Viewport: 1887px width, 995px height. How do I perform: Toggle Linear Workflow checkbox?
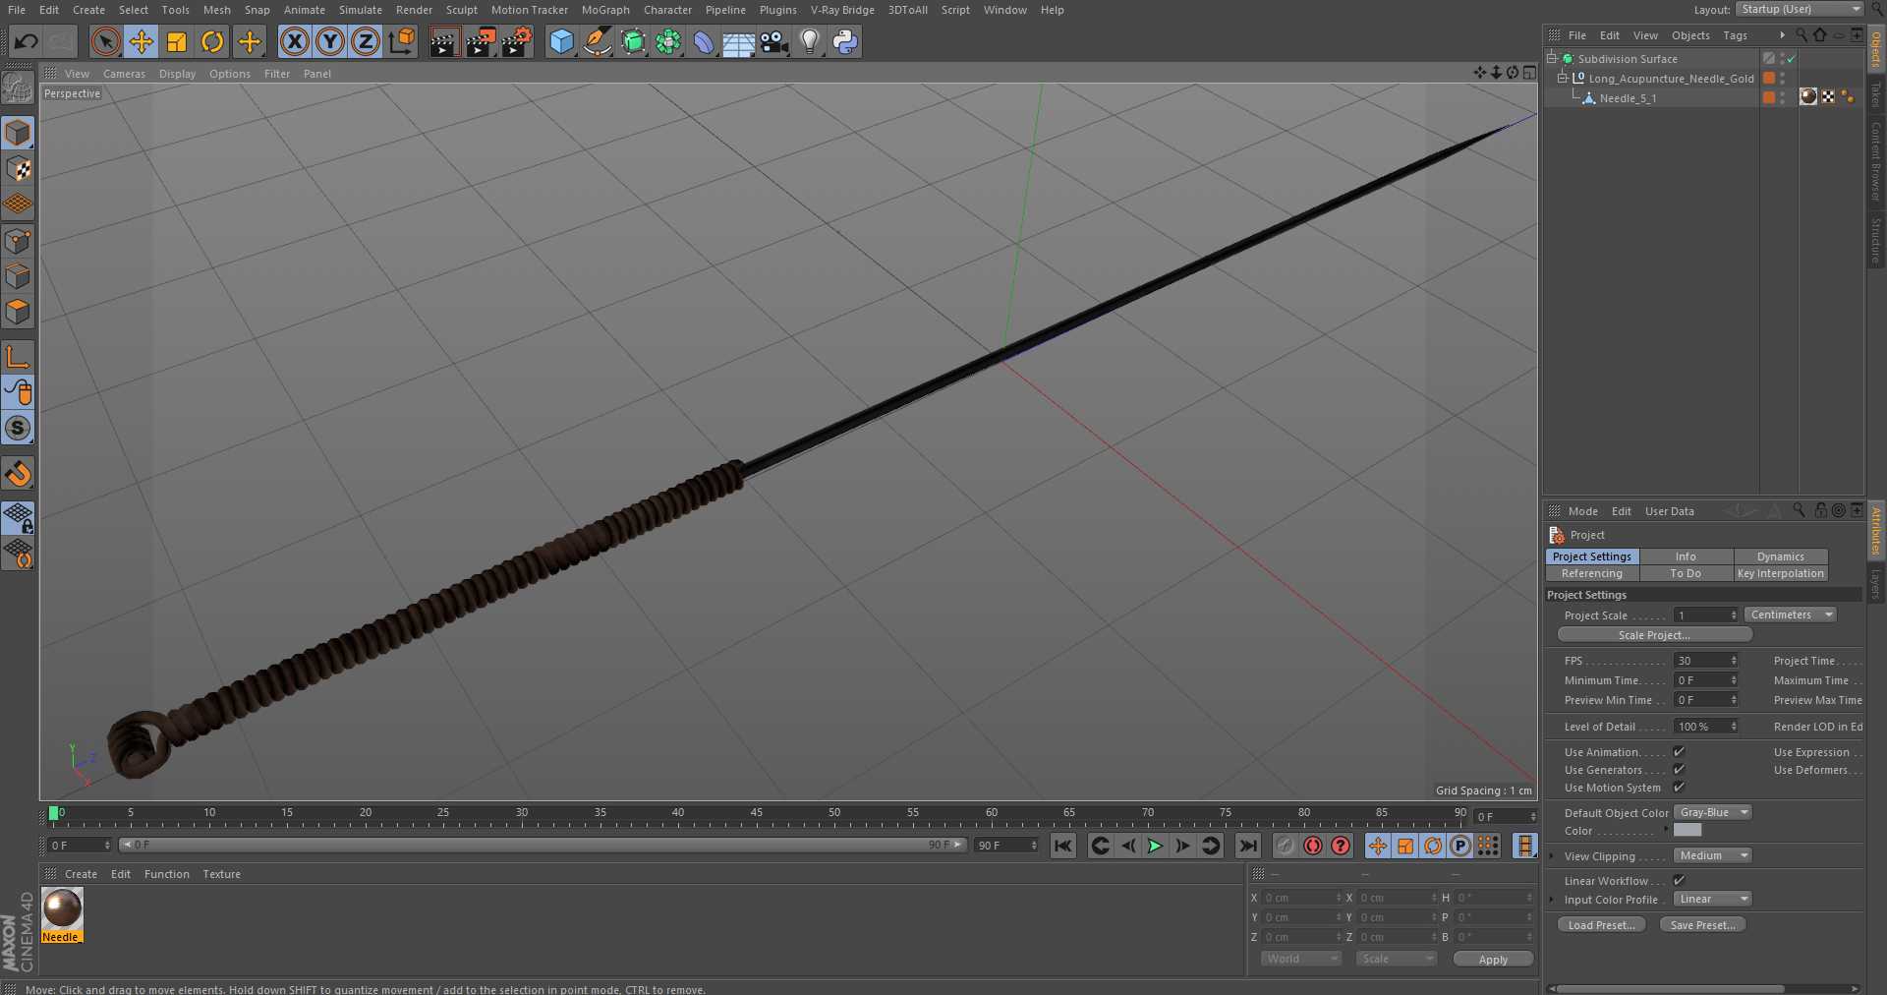pos(1679,880)
